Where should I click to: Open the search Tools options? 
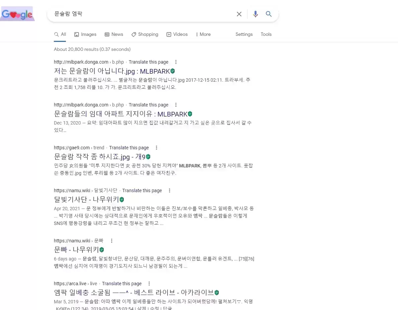click(x=266, y=34)
